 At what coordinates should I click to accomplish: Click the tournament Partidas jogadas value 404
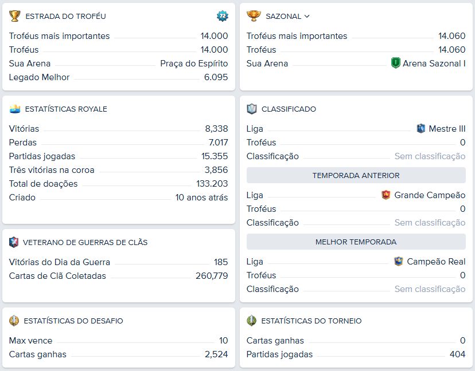(x=458, y=354)
